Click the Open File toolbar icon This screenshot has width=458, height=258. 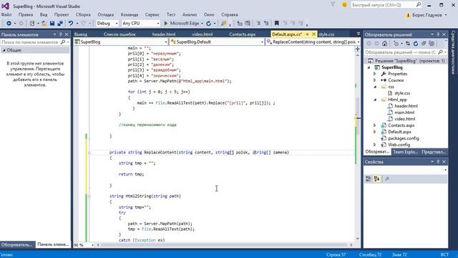(44, 23)
